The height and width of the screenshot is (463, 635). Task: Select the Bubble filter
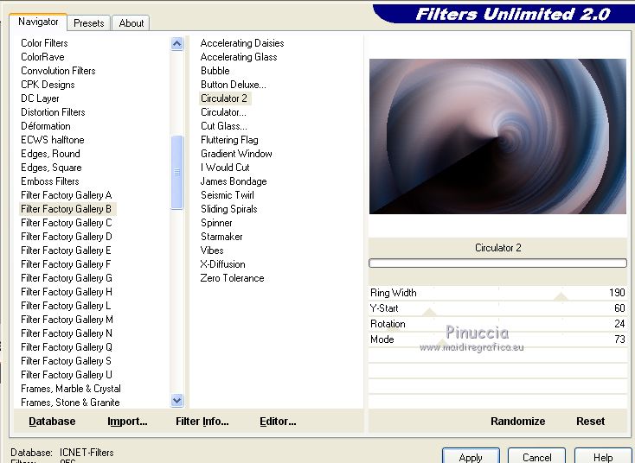click(215, 70)
